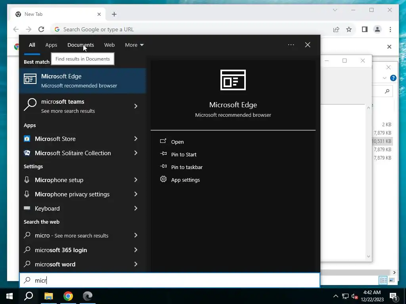Expand the File Explorer ribbon chevron
The height and width of the screenshot is (304, 406).
tap(385, 78)
